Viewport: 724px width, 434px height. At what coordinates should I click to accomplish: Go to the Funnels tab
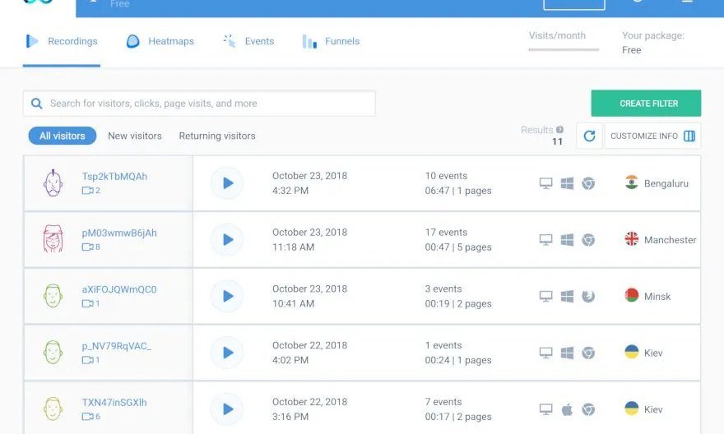click(x=331, y=41)
